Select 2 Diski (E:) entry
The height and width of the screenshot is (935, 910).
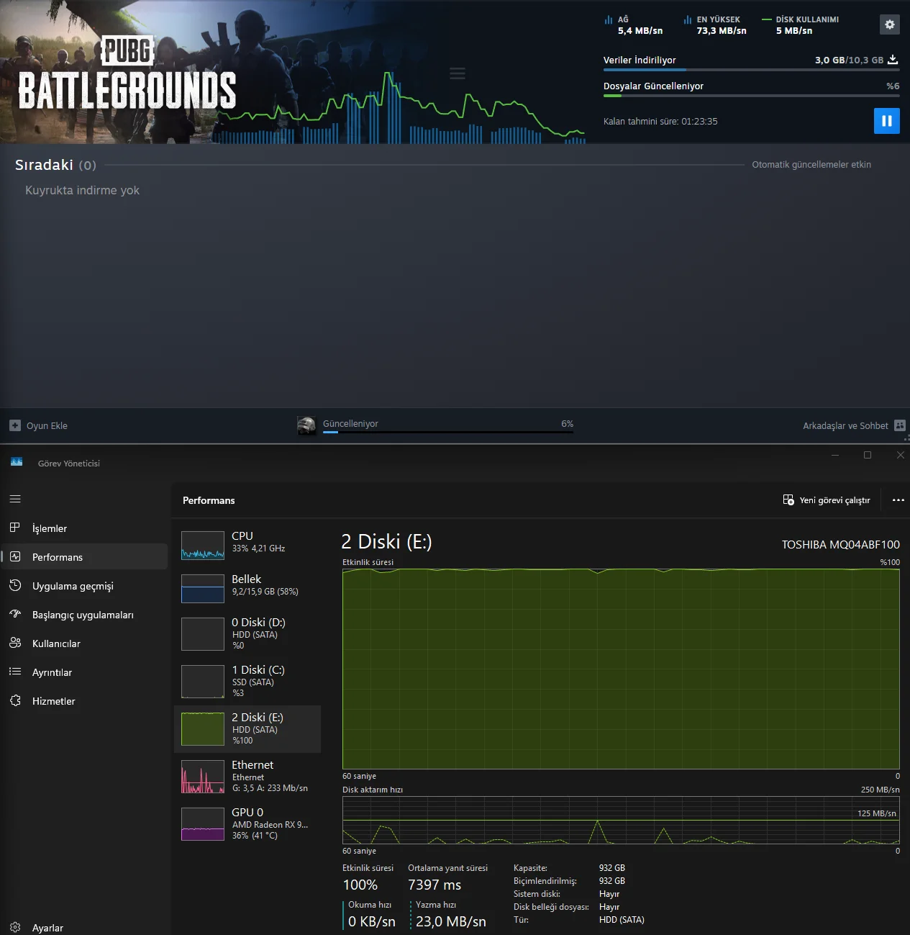point(247,728)
